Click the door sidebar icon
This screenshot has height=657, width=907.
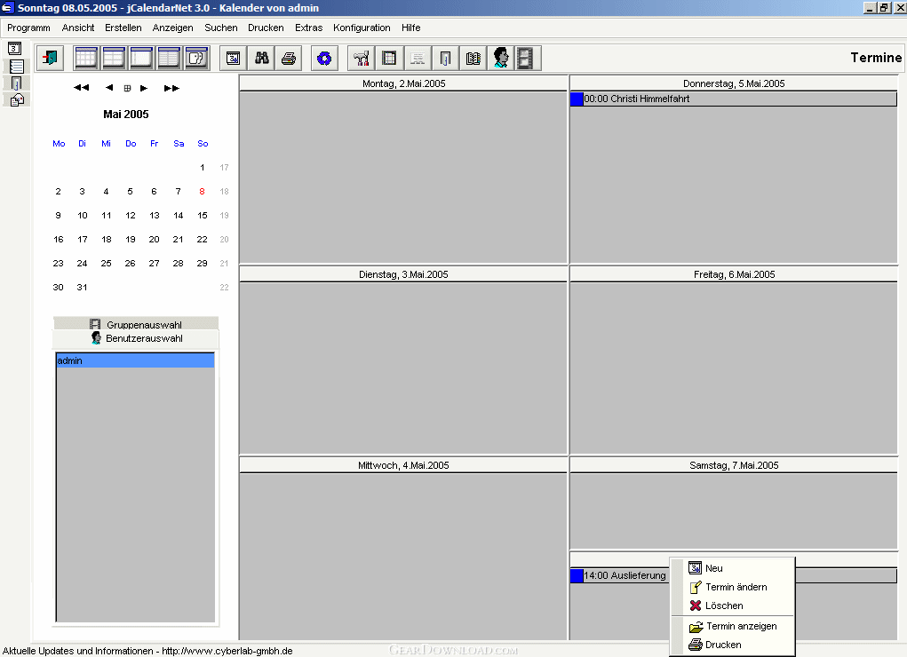pyautogui.click(x=16, y=83)
